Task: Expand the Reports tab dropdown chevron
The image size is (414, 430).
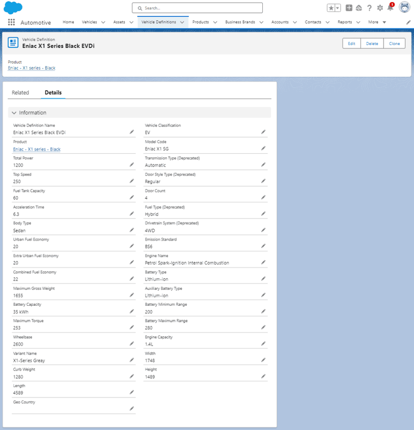Action: coord(358,22)
